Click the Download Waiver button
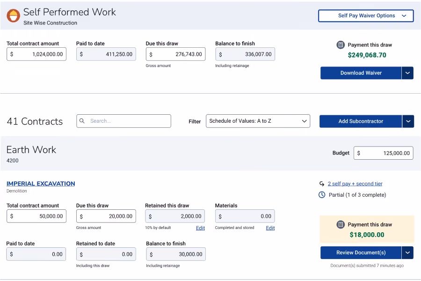The image size is (421, 281). click(361, 73)
